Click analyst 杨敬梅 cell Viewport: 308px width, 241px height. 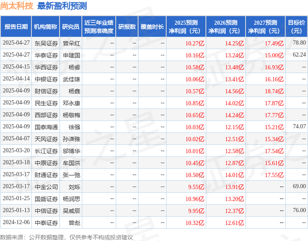tap(72, 115)
